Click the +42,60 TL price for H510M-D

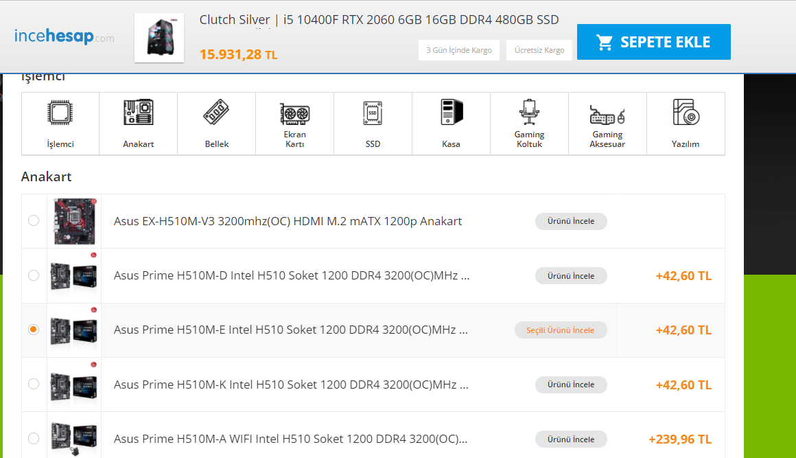(683, 276)
